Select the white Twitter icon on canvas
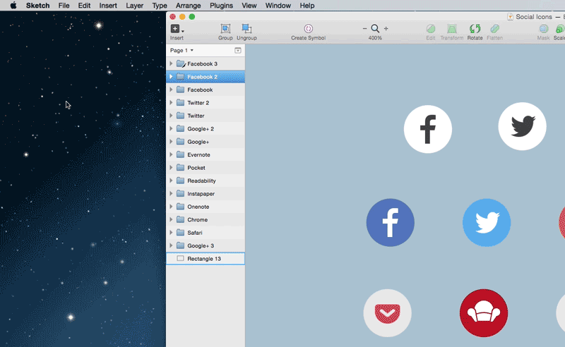The image size is (565, 347). tap(522, 126)
